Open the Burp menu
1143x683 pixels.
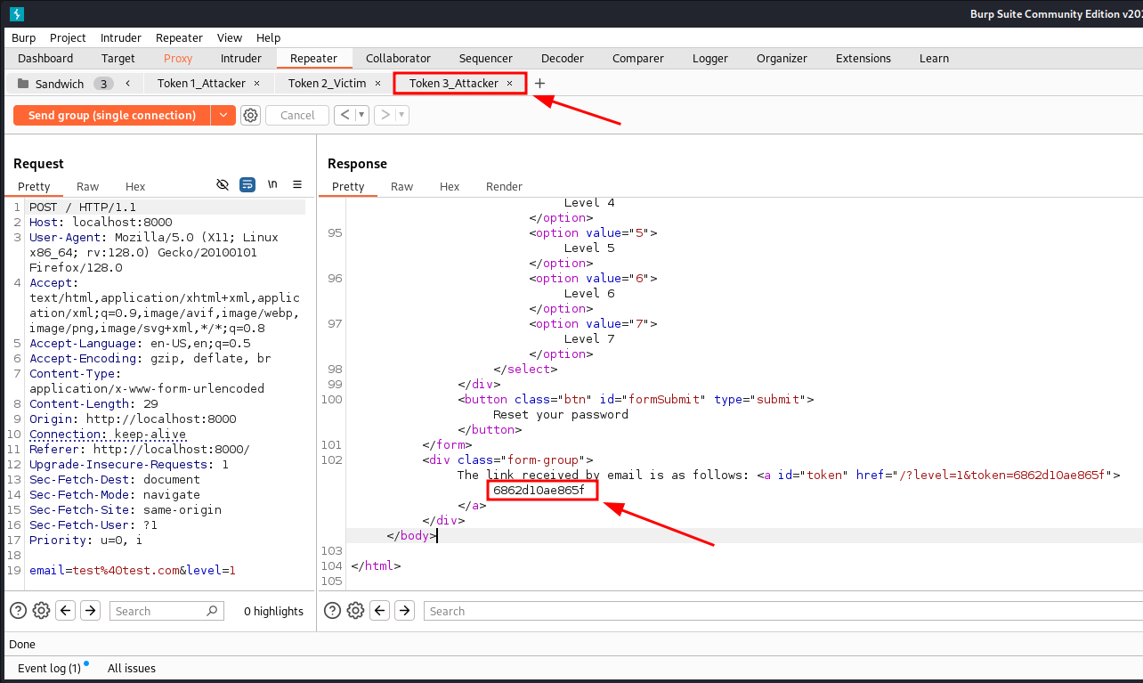[24, 37]
